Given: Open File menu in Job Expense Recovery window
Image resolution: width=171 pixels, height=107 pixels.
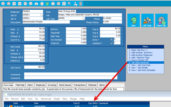Looking at the screenshot, I should point(7,99).
